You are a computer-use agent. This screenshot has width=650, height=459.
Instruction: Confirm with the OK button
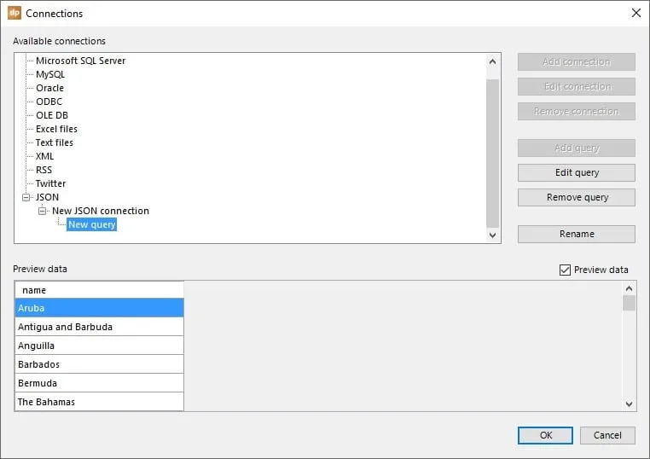(x=545, y=435)
